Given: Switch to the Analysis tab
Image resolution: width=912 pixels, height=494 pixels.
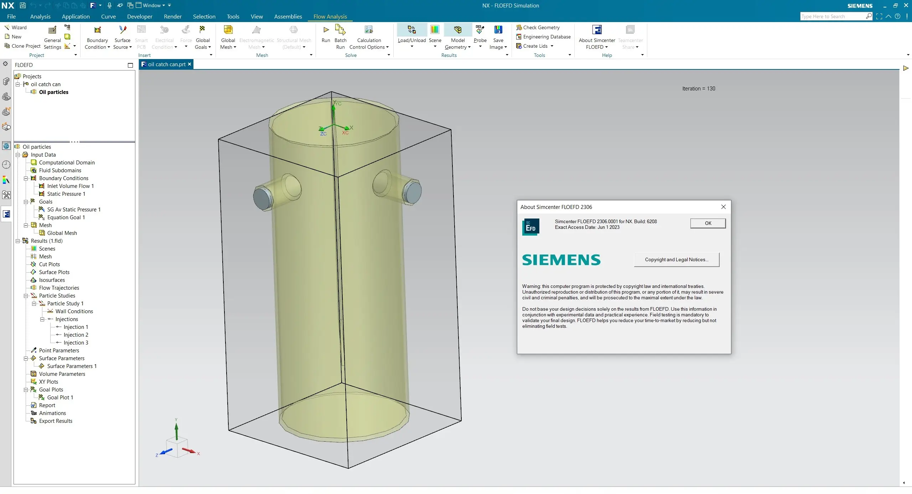Looking at the screenshot, I should 40,16.
